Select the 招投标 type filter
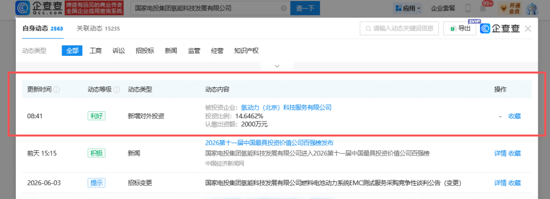This screenshot has height=199, width=550. [x=145, y=51]
